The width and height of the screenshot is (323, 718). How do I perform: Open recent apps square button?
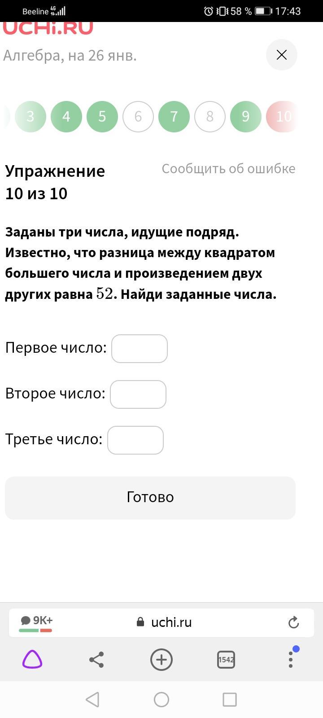230,699
